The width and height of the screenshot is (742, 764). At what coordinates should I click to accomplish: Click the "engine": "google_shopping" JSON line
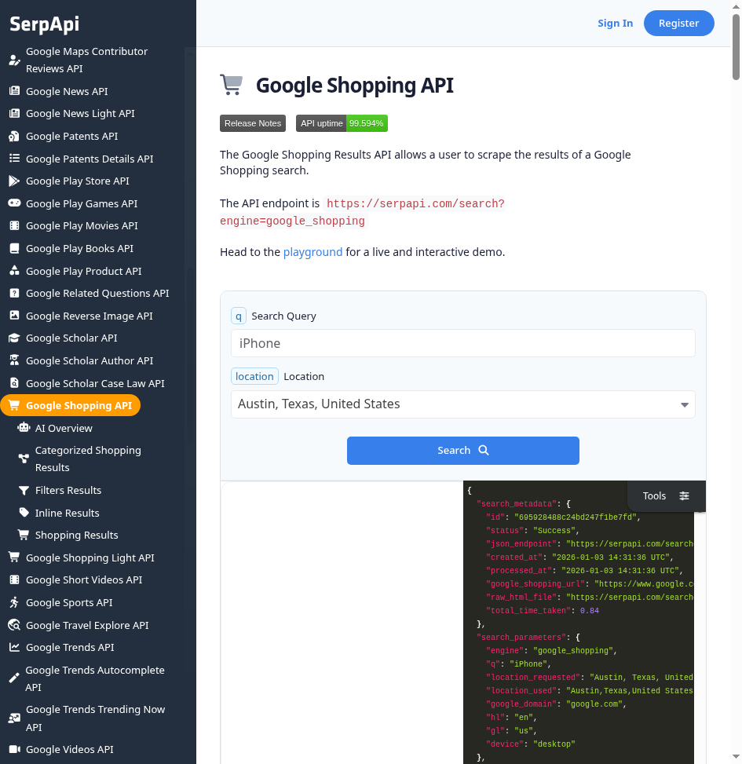point(551,650)
